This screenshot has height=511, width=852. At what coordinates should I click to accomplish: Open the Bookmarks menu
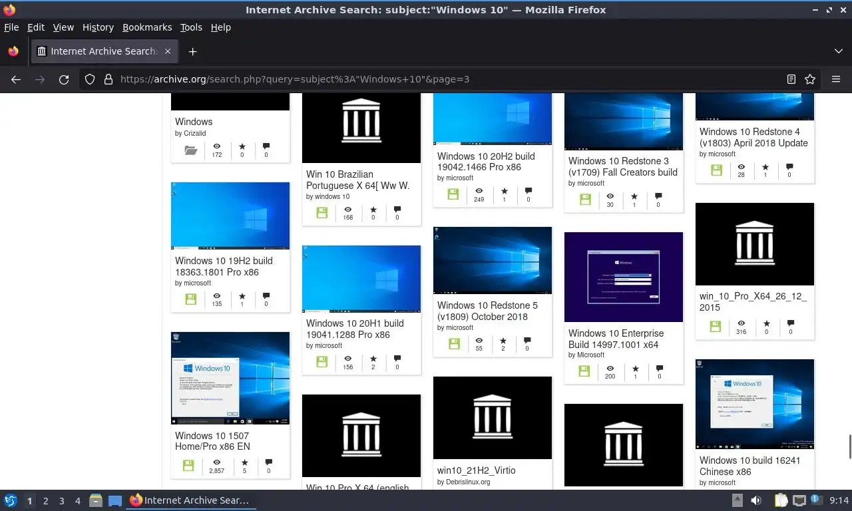pyautogui.click(x=147, y=27)
